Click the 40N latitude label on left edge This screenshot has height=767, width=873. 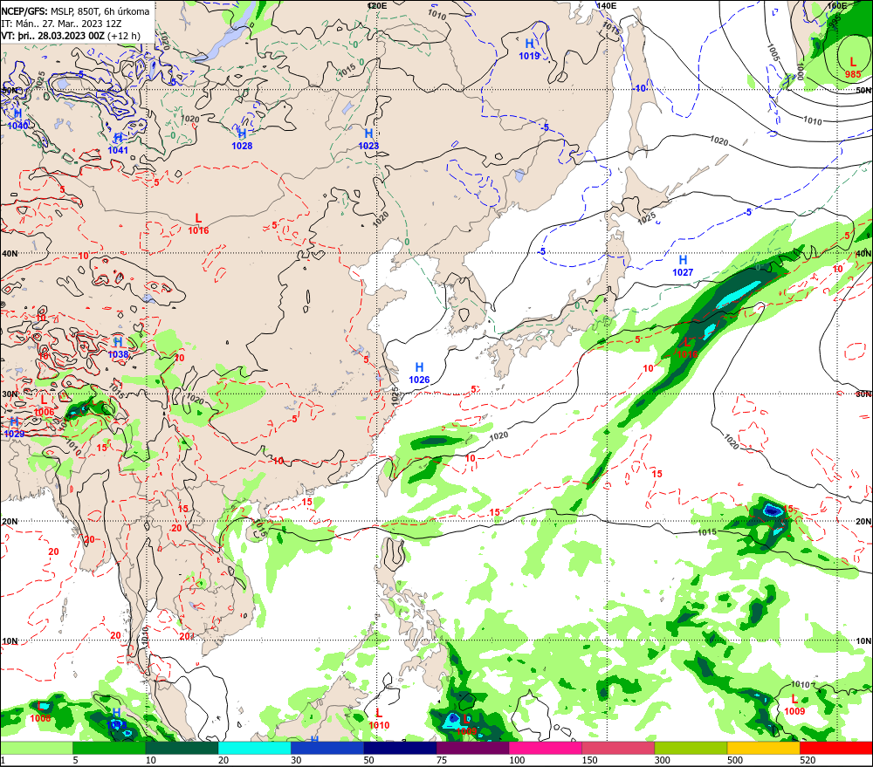(10, 253)
